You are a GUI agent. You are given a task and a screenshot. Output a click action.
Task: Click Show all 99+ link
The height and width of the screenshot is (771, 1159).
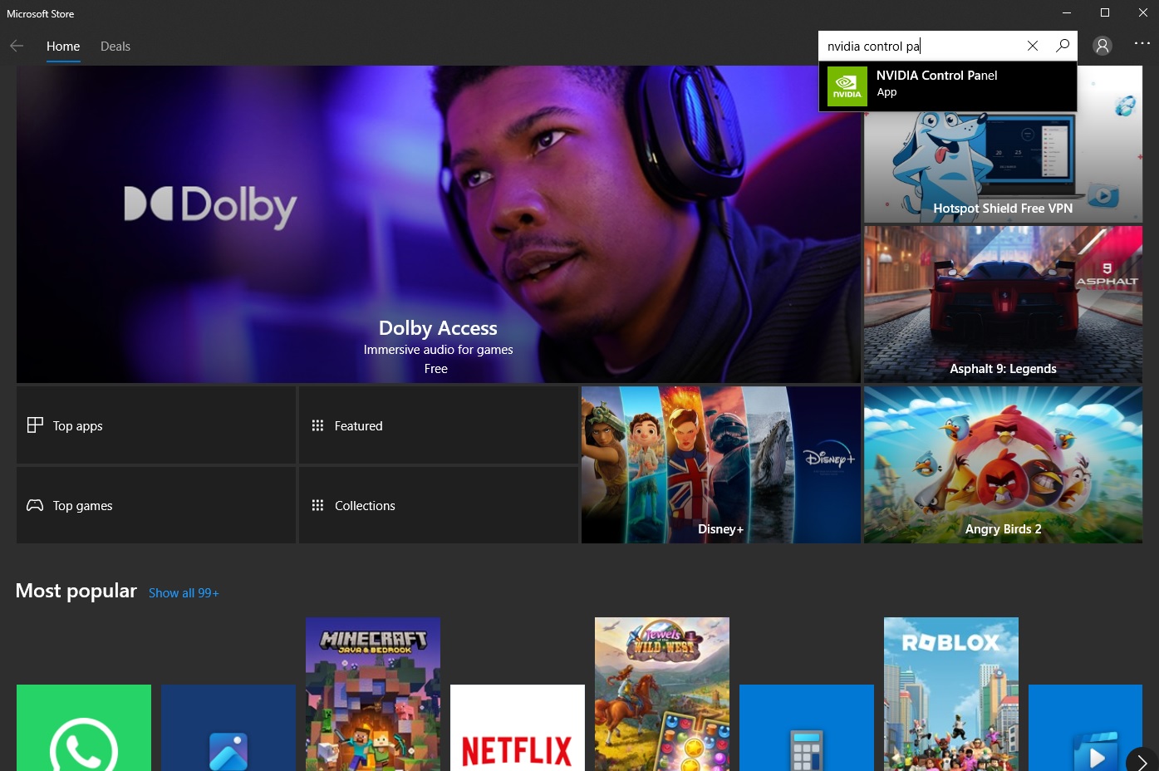click(x=184, y=593)
